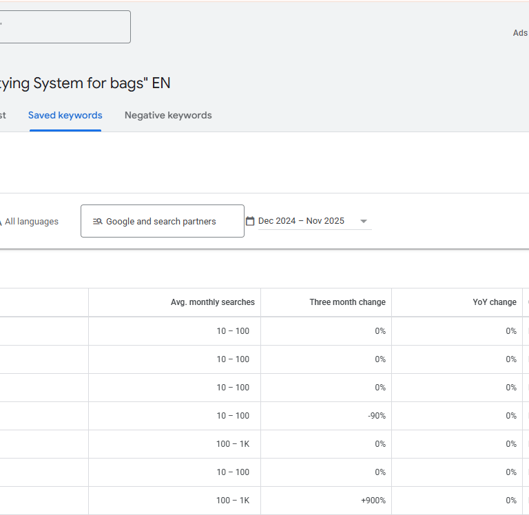
Task: Click the calendar icon by the date range
Action: [250, 221]
